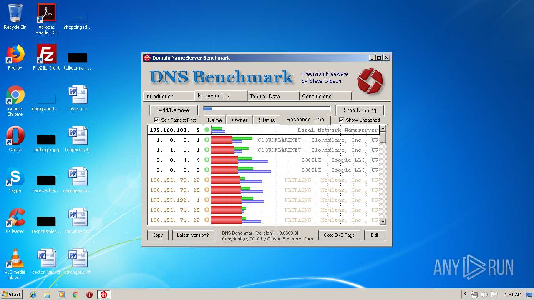Click the response bar for 1.0.0.1
534x300 pixels.
pos(232,140)
